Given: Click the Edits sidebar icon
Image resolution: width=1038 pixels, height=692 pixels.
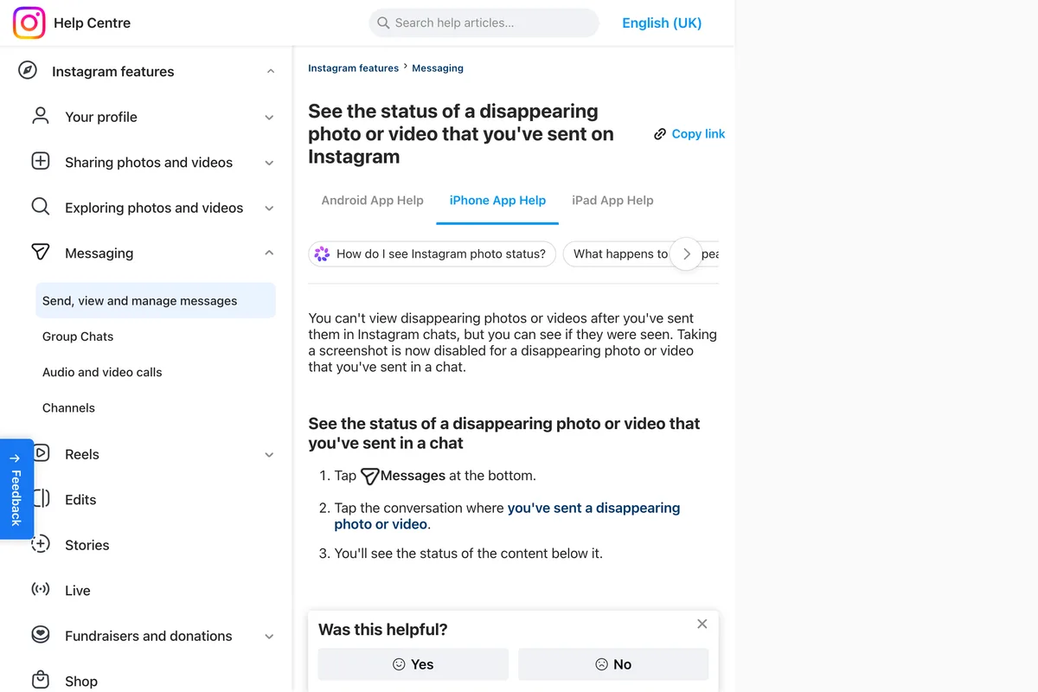Looking at the screenshot, I should click(42, 499).
